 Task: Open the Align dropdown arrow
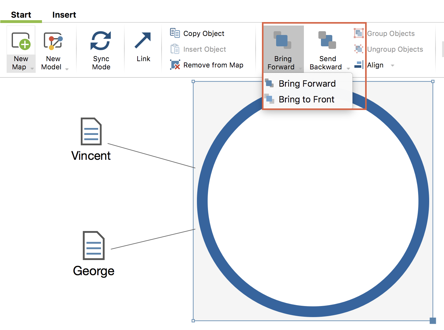tap(393, 66)
